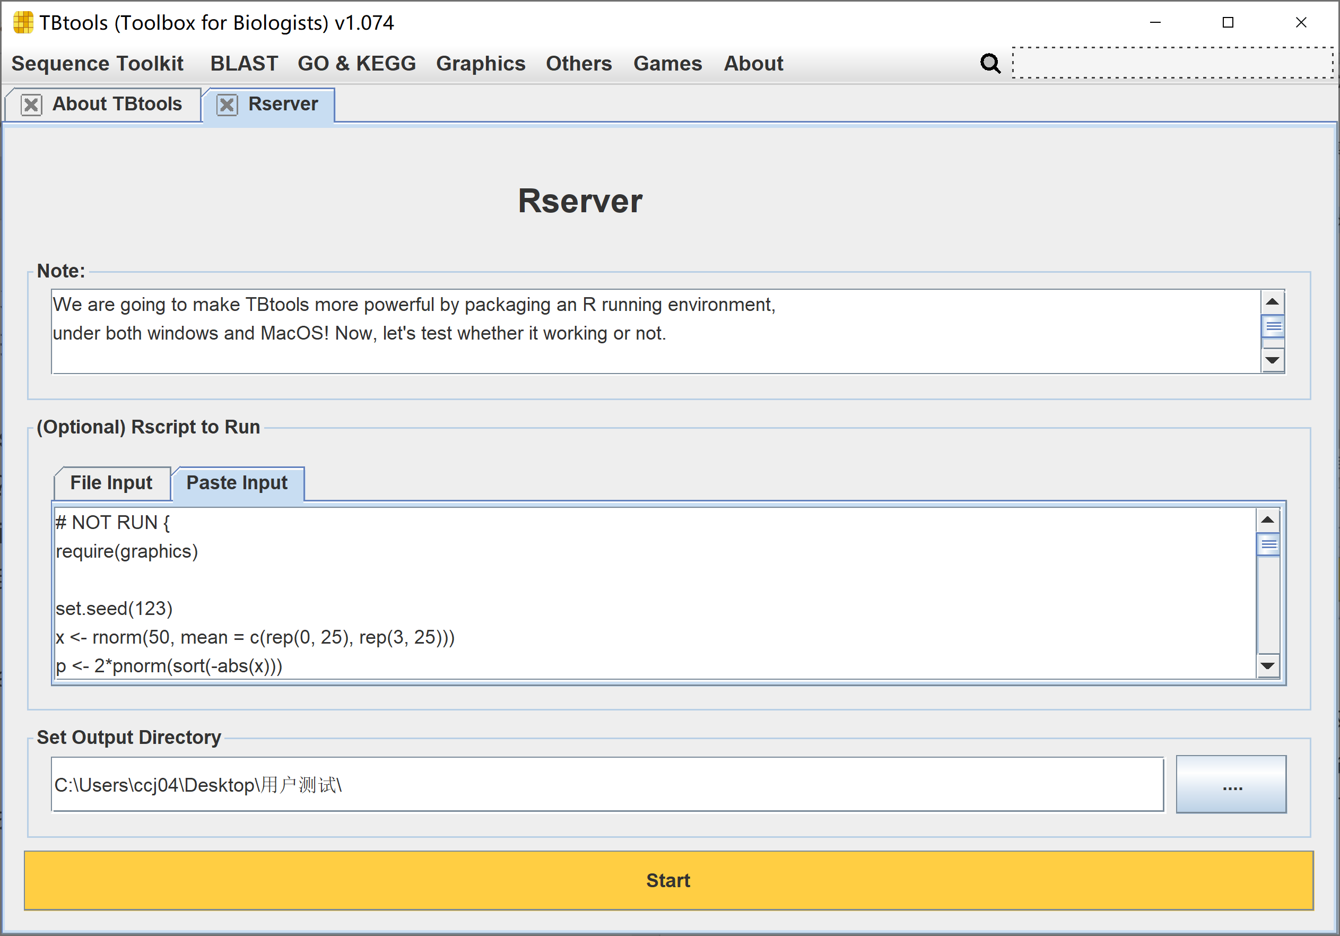Click the Note scrollbar thumb

point(1272,326)
